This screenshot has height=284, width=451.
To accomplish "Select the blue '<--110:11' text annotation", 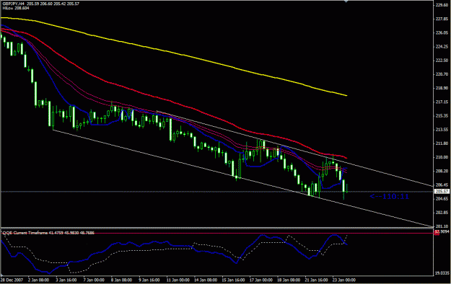I will click(389, 197).
